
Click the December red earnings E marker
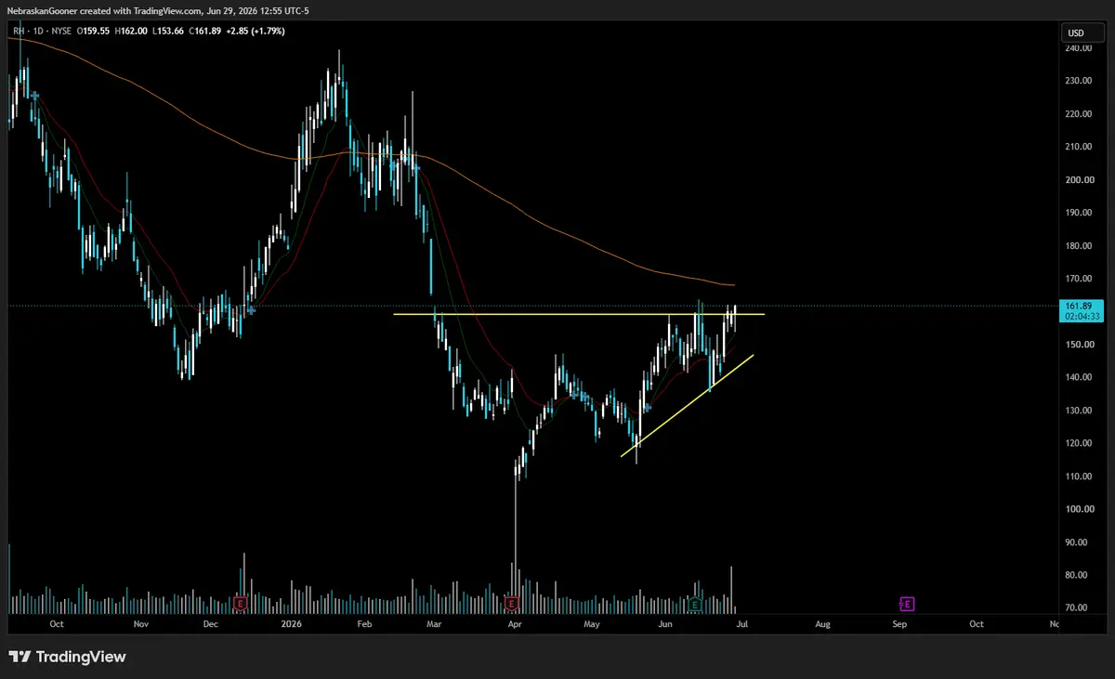[241, 604]
